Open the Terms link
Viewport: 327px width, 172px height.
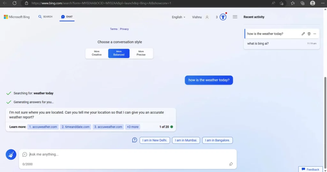(114, 29)
